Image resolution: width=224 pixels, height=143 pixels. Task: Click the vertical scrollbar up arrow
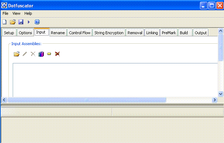221,31
